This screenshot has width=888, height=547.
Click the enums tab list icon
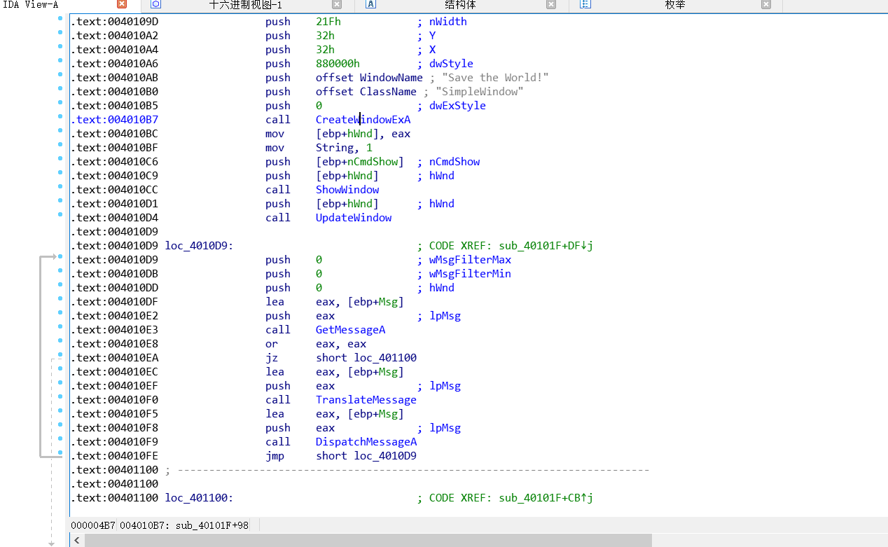[585, 4]
